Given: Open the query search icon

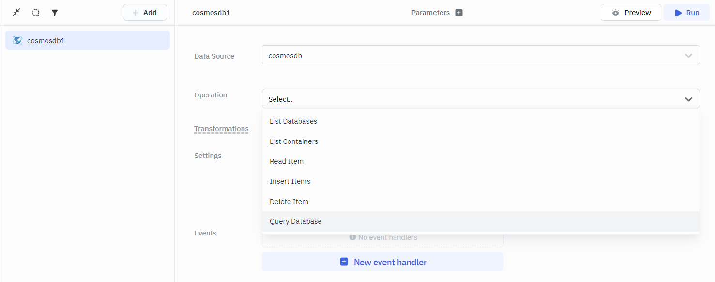Looking at the screenshot, I should coord(36,13).
